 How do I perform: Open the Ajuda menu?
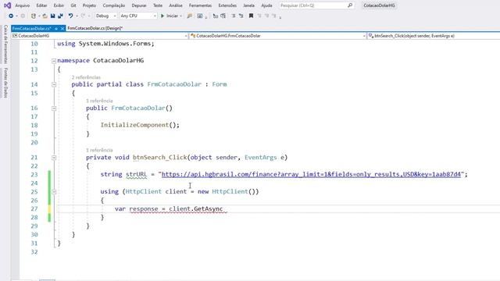tap(266, 5)
